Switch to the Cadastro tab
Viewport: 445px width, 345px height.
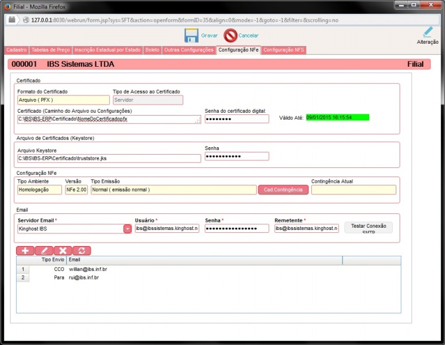point(17,50)
